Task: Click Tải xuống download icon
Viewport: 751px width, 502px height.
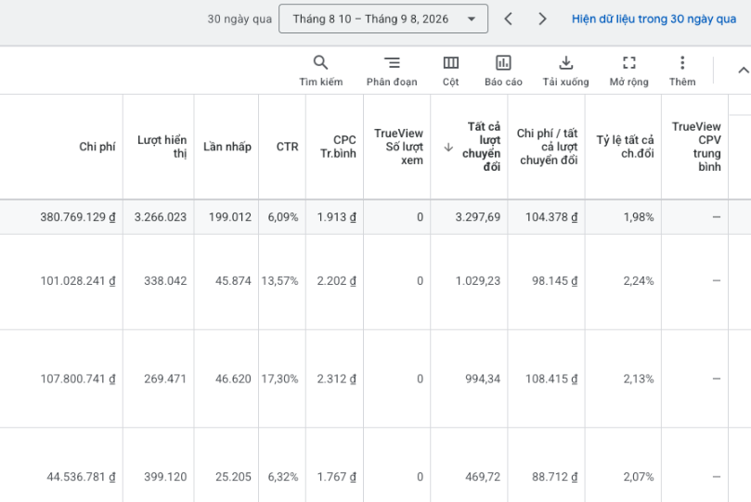Action: (565, 63)
